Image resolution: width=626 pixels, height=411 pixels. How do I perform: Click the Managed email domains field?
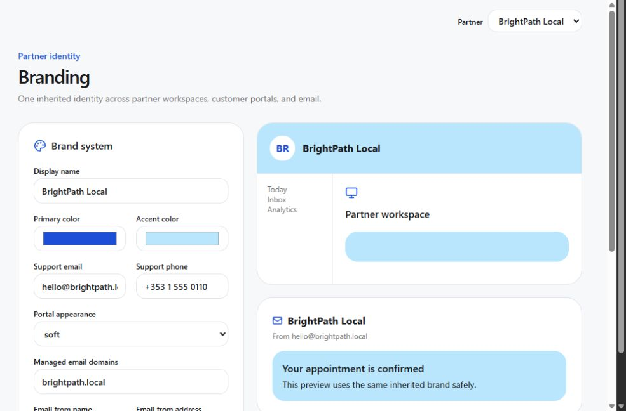131,382
